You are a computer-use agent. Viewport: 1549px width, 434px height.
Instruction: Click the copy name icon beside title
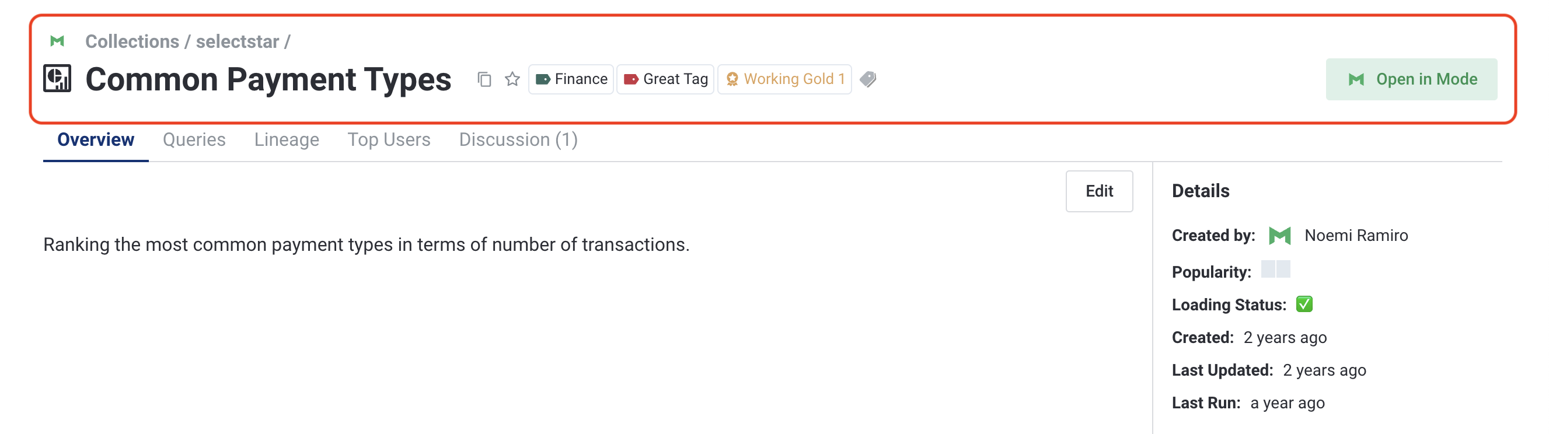point(484,79)
